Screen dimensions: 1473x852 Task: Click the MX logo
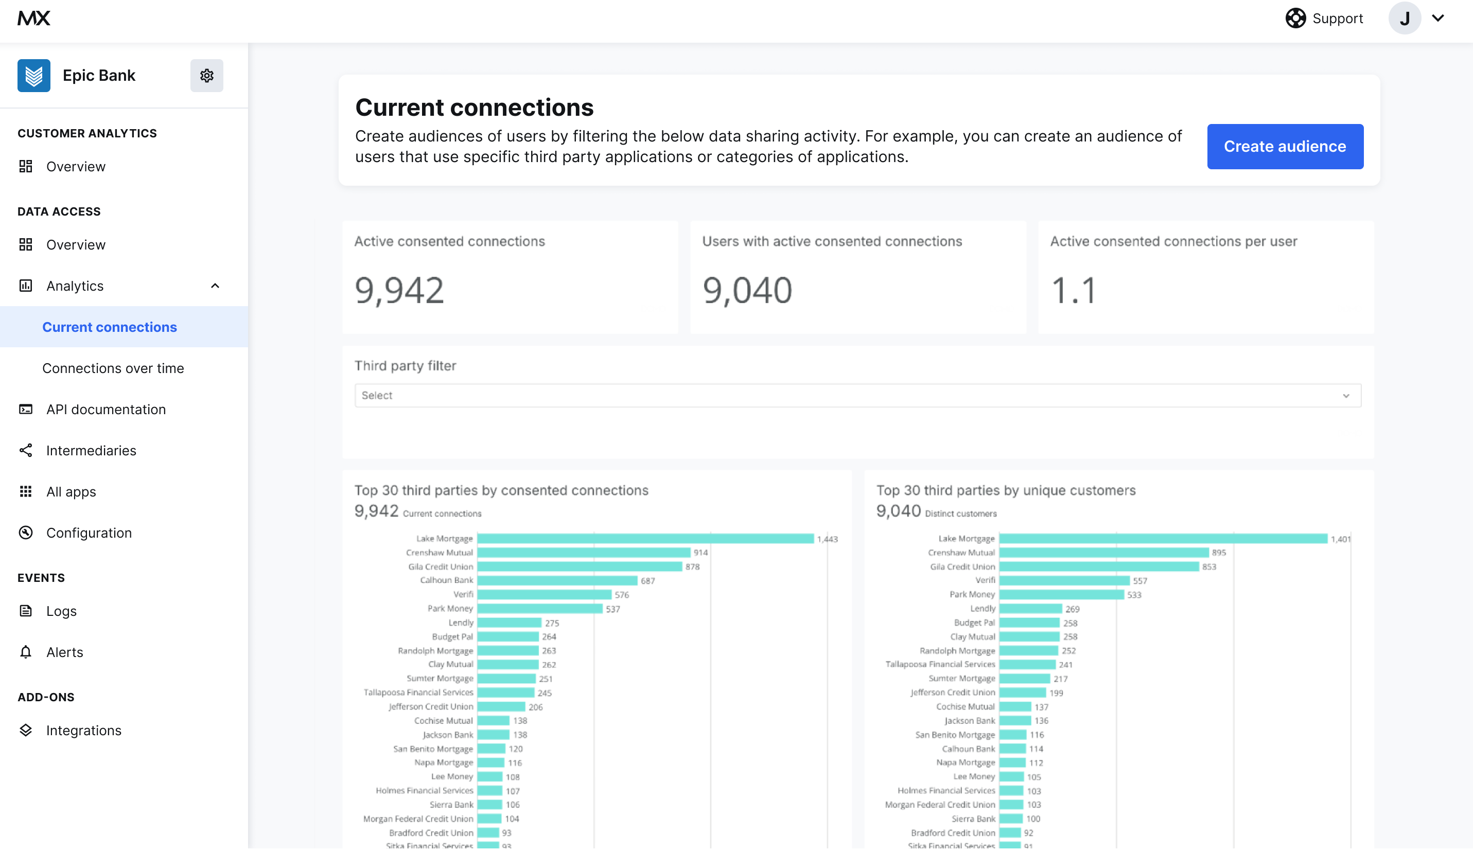tap(33, 17)
